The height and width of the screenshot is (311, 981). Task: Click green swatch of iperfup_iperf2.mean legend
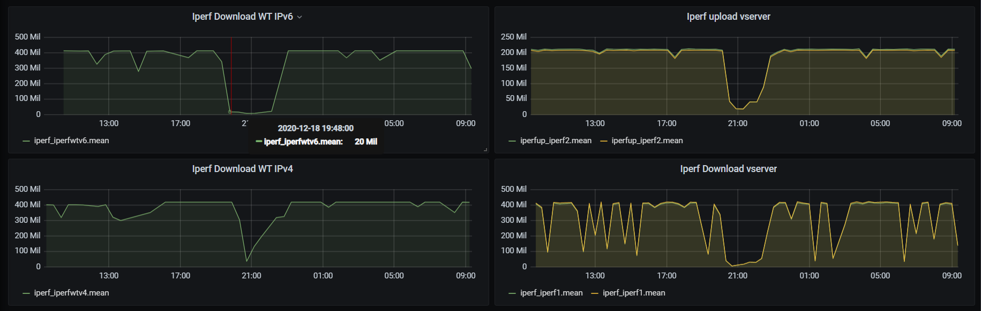tap(512, 141)
